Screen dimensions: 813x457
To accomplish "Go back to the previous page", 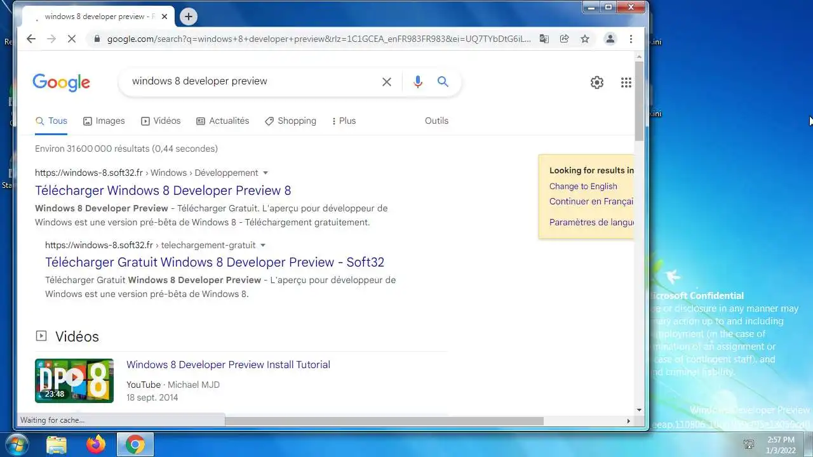I will (x=31, y=39).
